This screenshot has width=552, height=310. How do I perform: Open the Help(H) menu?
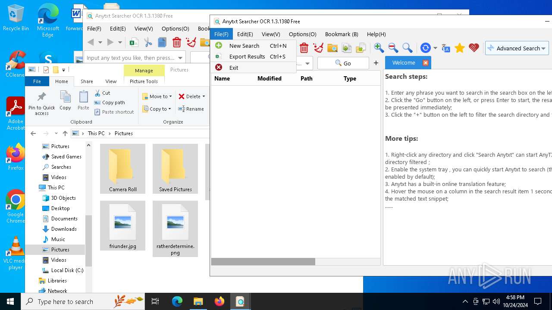tap(376, 34)
